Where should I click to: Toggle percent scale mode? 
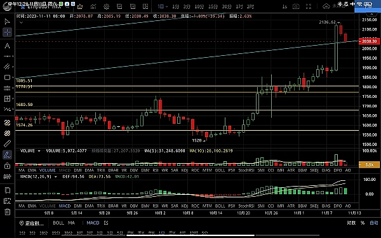click(363, 223)
